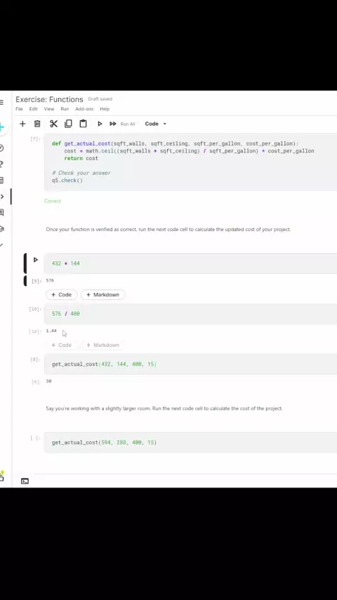Delete the cell using the trash icon

[x=37, y=124]
